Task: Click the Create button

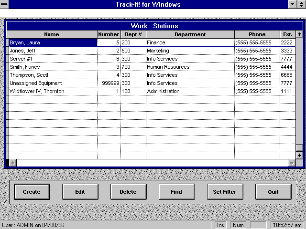Action: (32, 192)
